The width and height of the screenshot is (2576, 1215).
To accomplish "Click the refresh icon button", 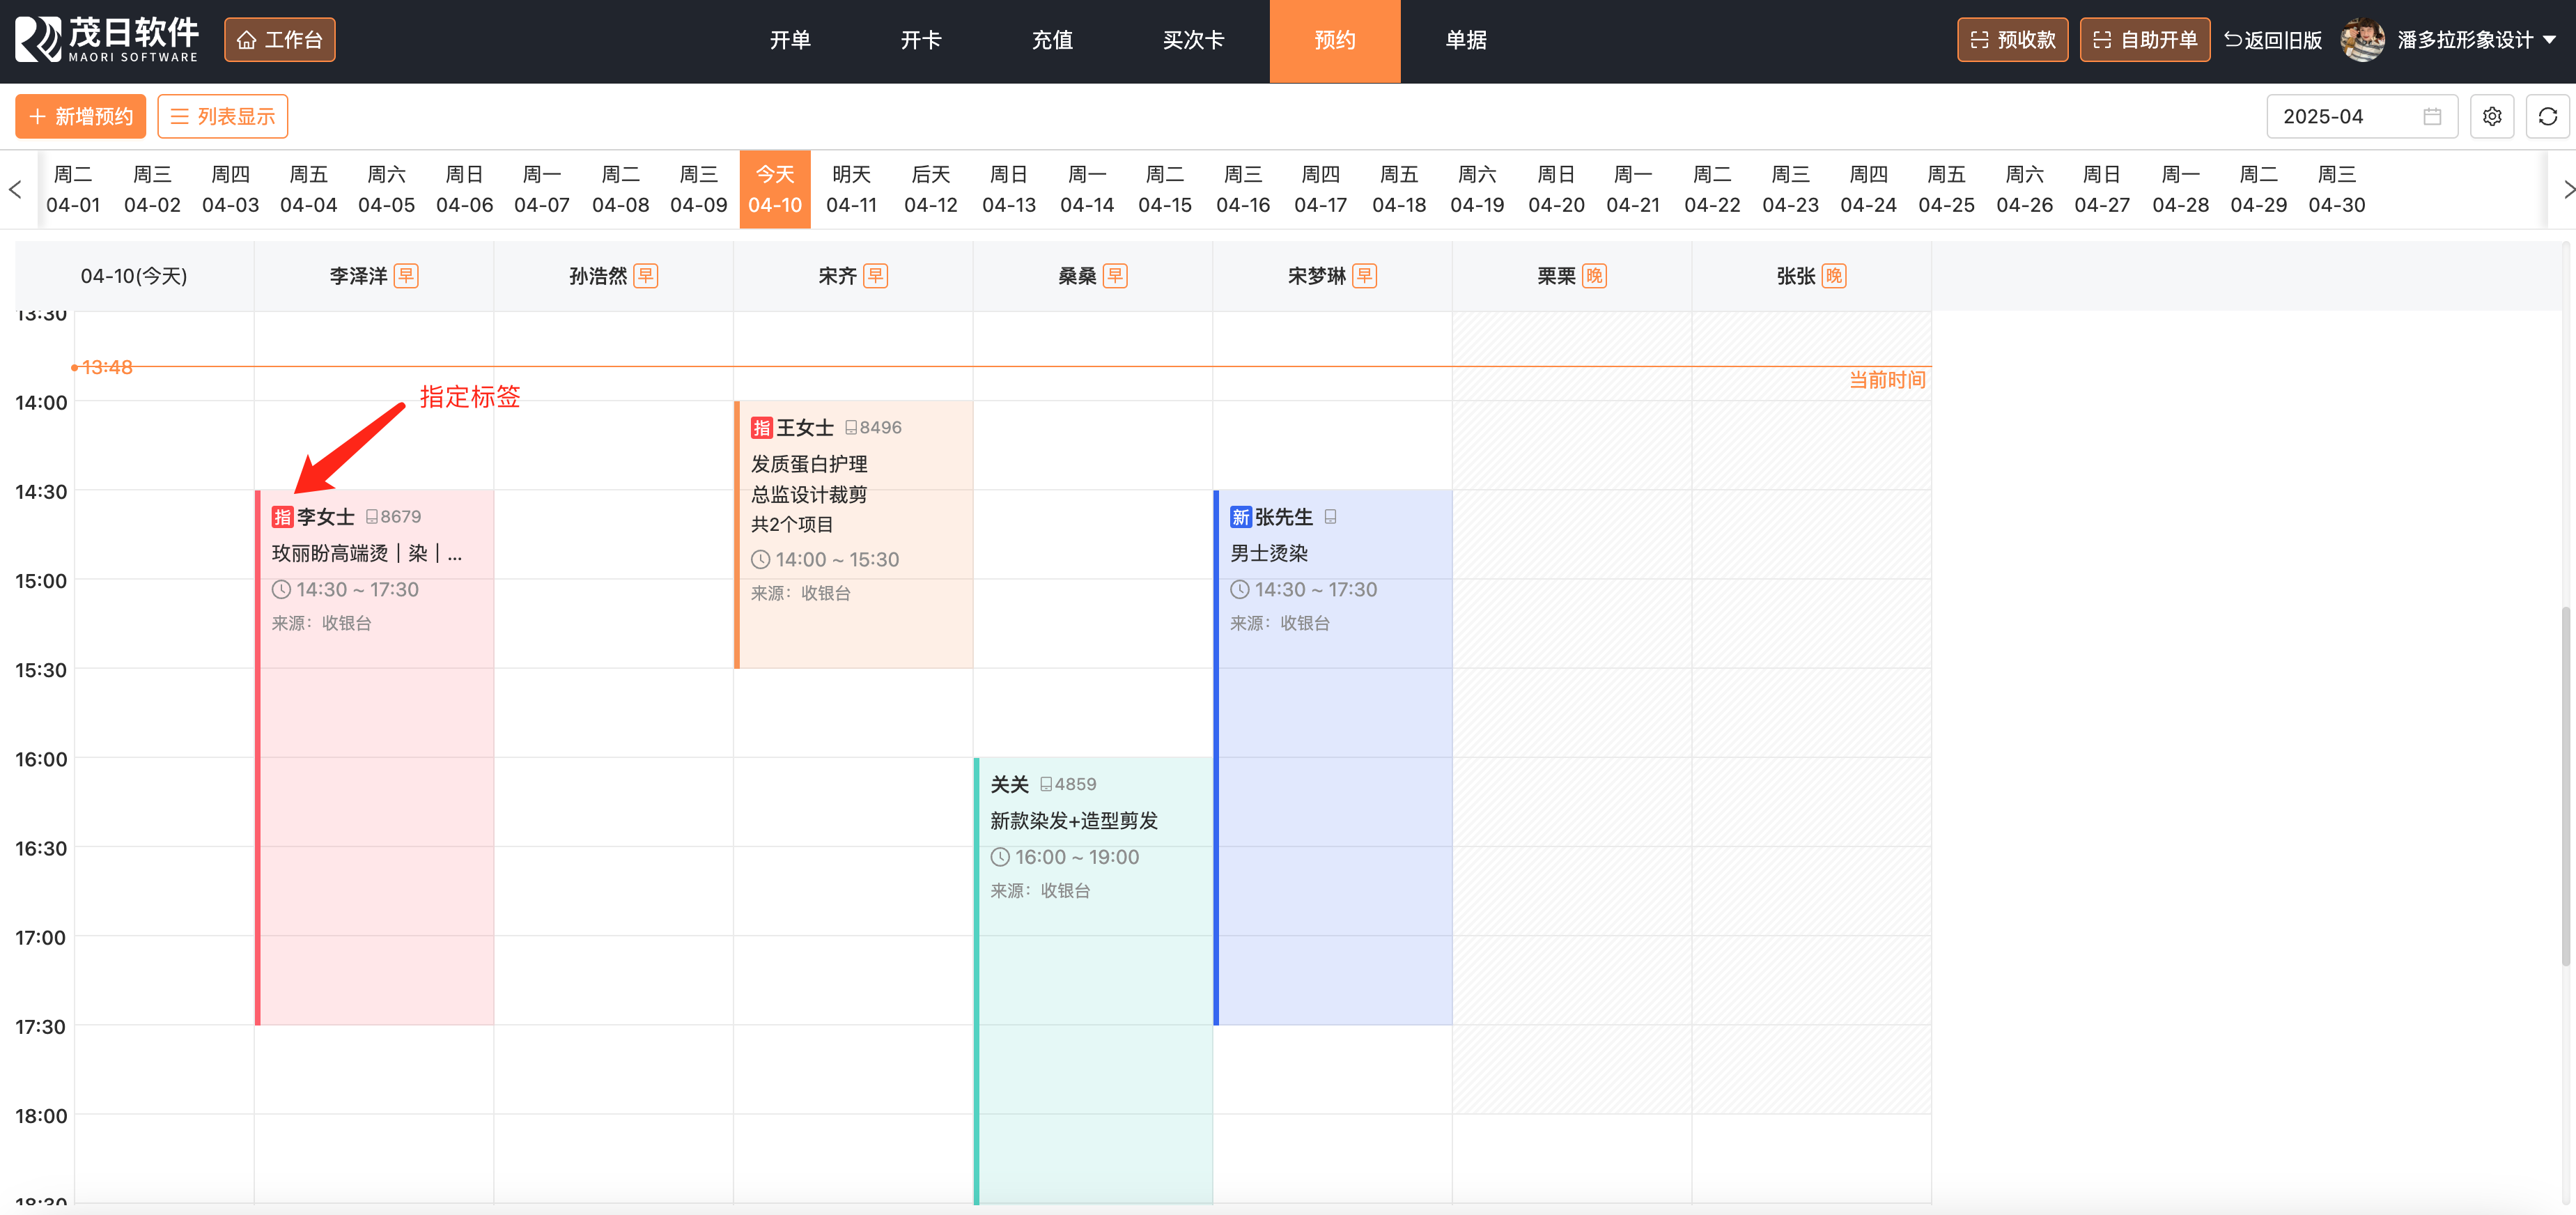I will click(2547, 117).
